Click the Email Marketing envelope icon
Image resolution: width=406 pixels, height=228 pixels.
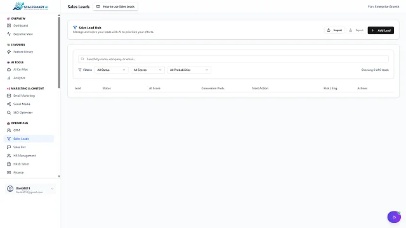pyautogui.click(x=9, y=96)
